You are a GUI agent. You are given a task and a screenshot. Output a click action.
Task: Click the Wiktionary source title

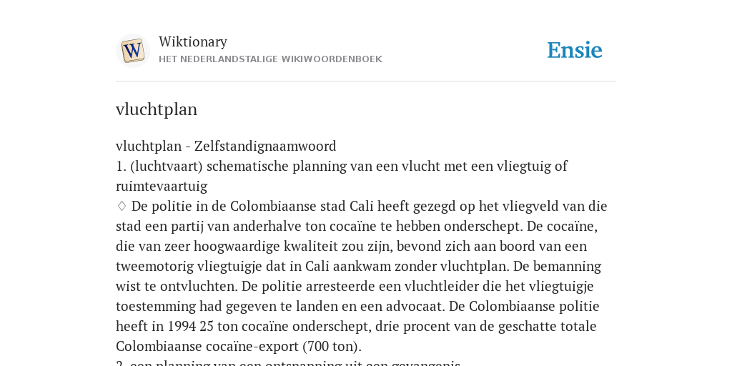click(x=193, y=41)
